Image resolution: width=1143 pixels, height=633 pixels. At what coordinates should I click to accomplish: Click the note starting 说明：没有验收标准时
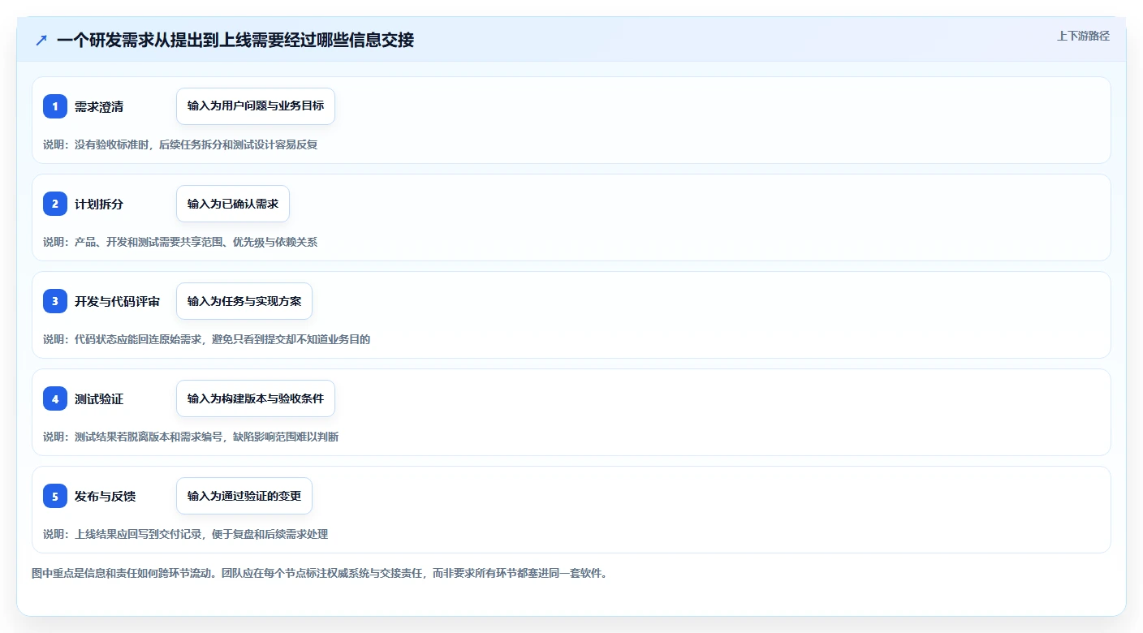[180, 144]
